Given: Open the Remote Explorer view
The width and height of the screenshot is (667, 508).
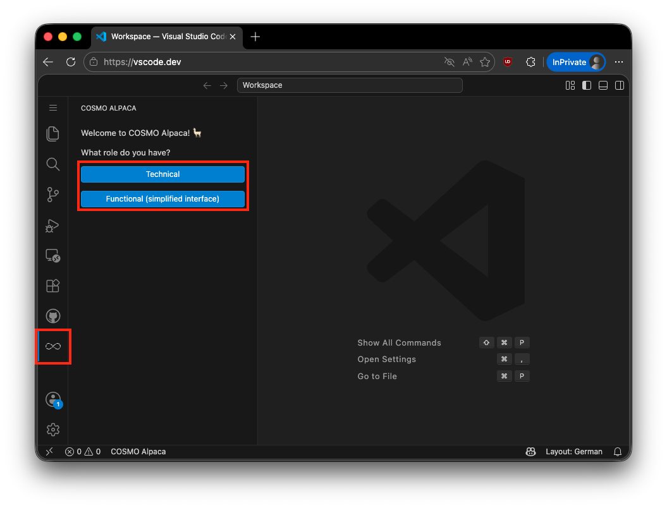Looking at the screenshot, I should [x=52, y=256].
